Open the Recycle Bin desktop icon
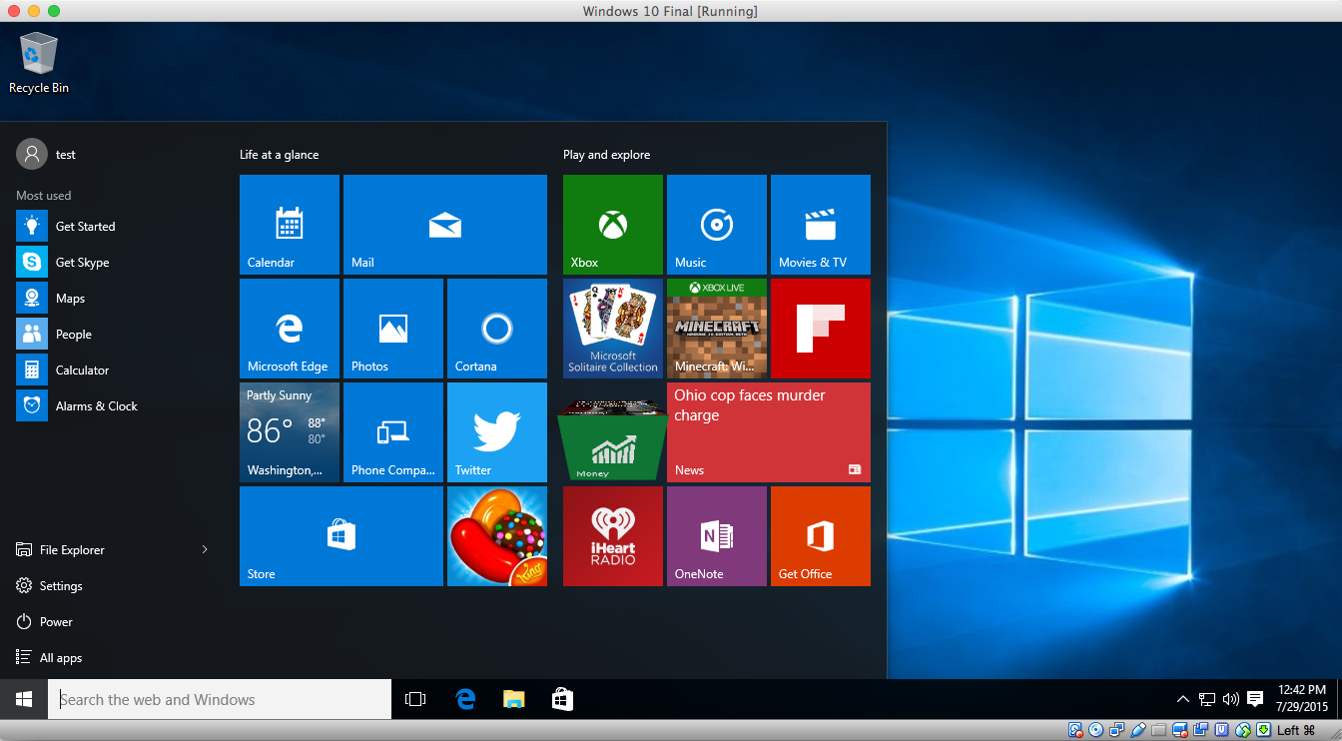The width and height of the screenshot is (1342, 741). (x=39, y=62)
